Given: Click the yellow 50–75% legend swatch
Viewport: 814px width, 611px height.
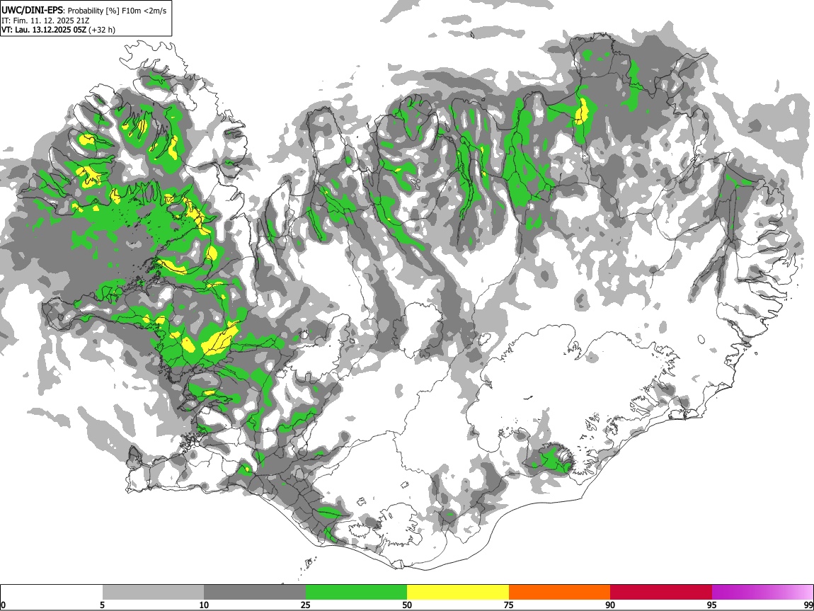Looking at the screenshot, I should coord(458,593).
